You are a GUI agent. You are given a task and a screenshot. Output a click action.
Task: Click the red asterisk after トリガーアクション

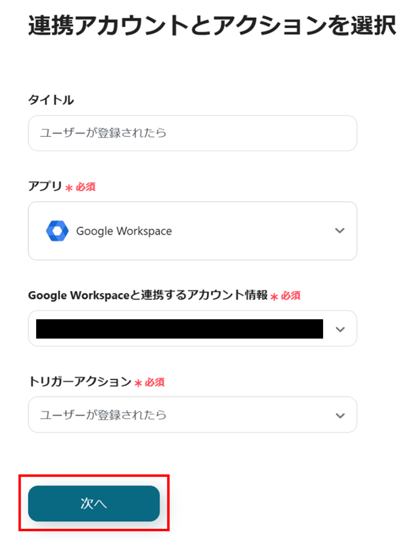[138, 383]
